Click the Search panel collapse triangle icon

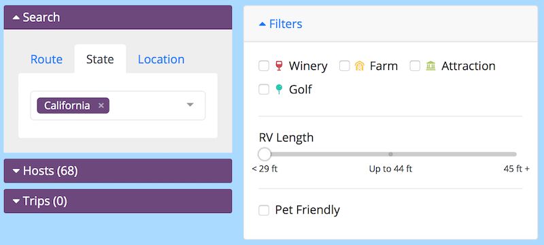point(16,17)
